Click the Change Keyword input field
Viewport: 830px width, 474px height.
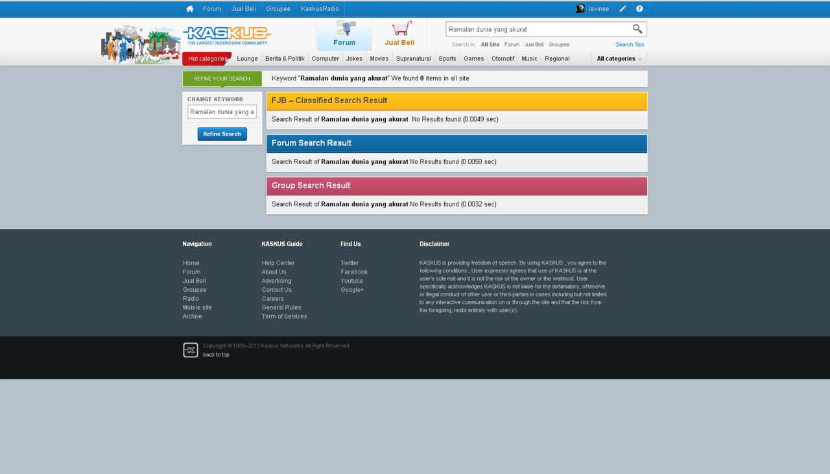click(x=222, y=112)
